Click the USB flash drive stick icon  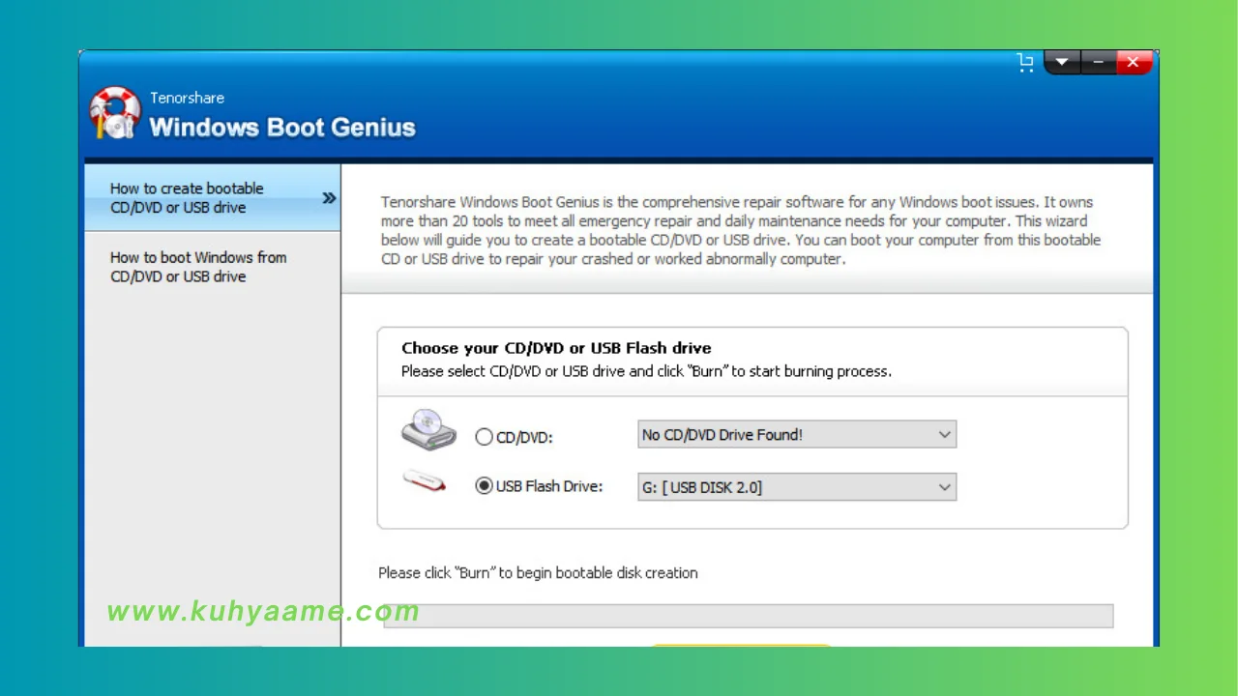point(424,479)
